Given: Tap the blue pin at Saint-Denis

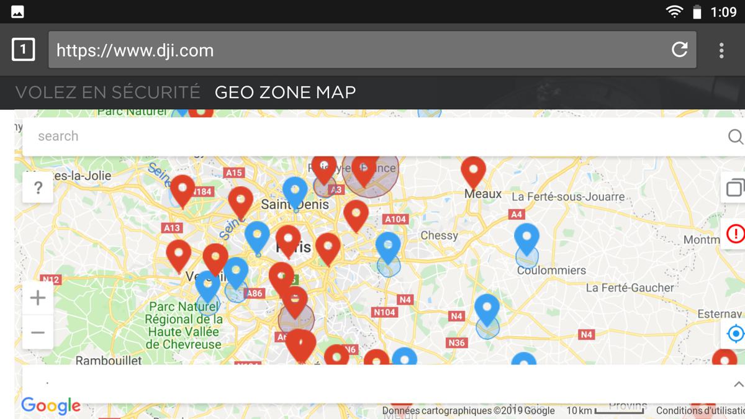Looking at the screenshot, I should coord(295,192).
